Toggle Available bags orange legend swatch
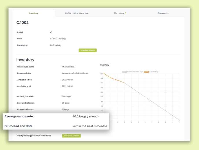The image size is (199, 150). pos(146,72)
